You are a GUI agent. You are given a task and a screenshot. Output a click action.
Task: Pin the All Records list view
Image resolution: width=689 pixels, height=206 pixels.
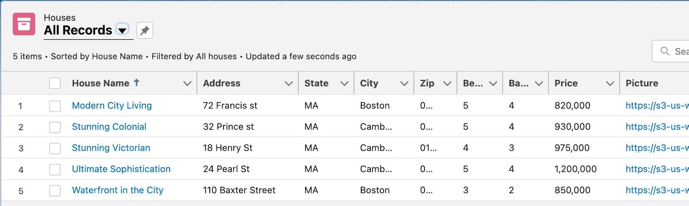point(145,30)
